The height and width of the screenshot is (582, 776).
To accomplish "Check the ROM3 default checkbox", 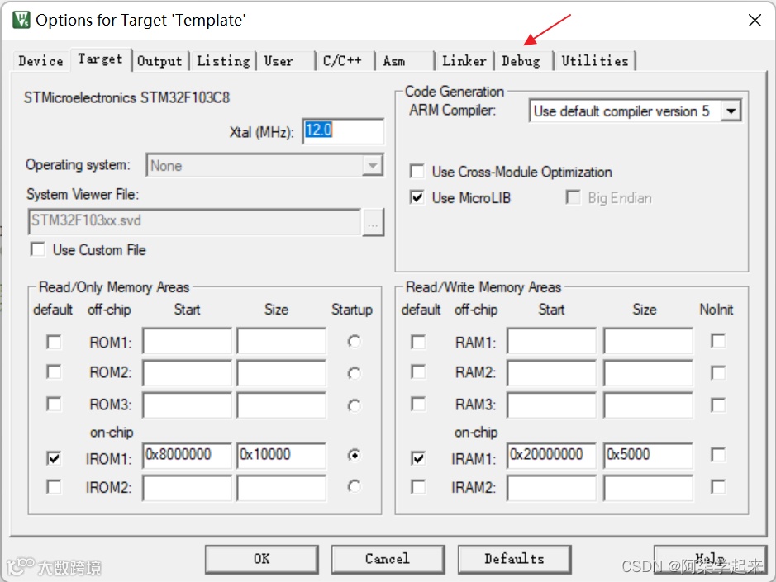I will (x=54, y=404).
